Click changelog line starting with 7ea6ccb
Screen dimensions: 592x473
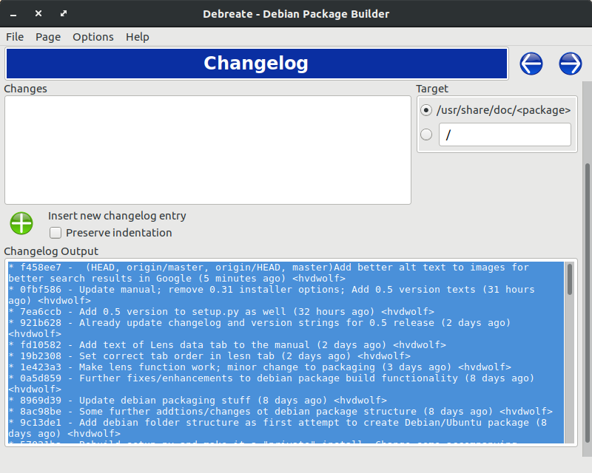pyautogui.click(x=221, y=312)
